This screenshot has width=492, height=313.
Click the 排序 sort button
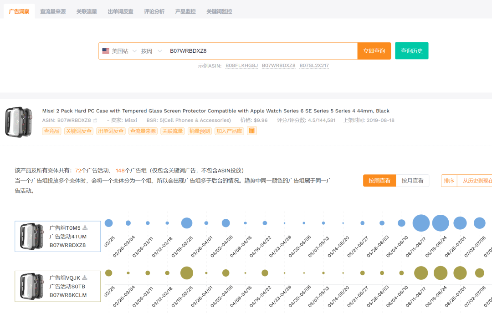click(449, 180)
